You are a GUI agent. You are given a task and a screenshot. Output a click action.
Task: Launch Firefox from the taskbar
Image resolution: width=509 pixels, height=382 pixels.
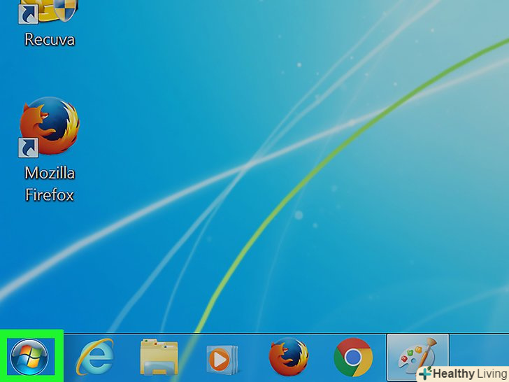point(289,357)
